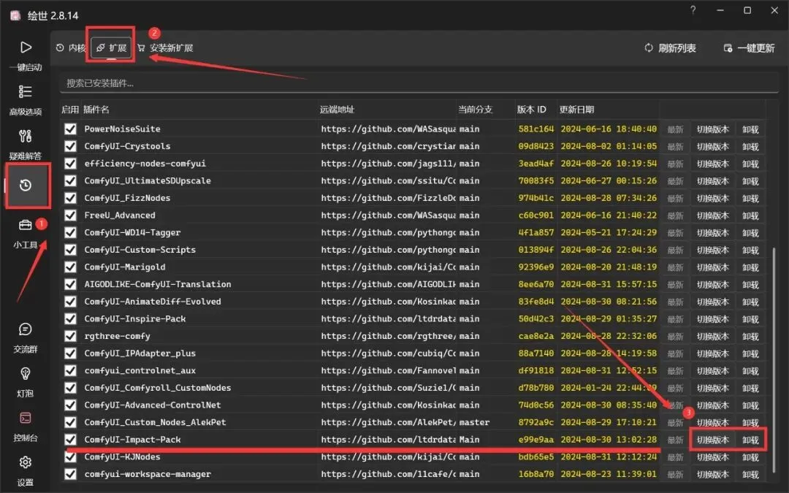This screenshot has width=789, height=493.
Task: Select the AIGODLIKE-ComfyUI-Translation name
Action: click(x=158, y=284)
